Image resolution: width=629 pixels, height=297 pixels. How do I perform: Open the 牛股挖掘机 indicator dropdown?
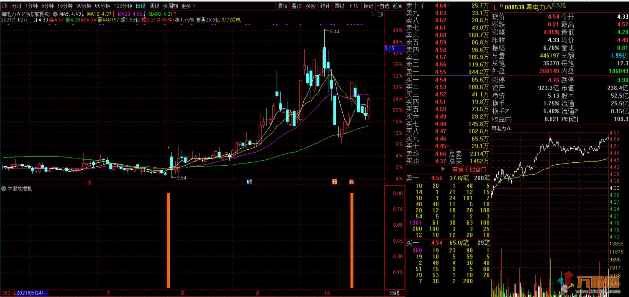click(4, 189)
